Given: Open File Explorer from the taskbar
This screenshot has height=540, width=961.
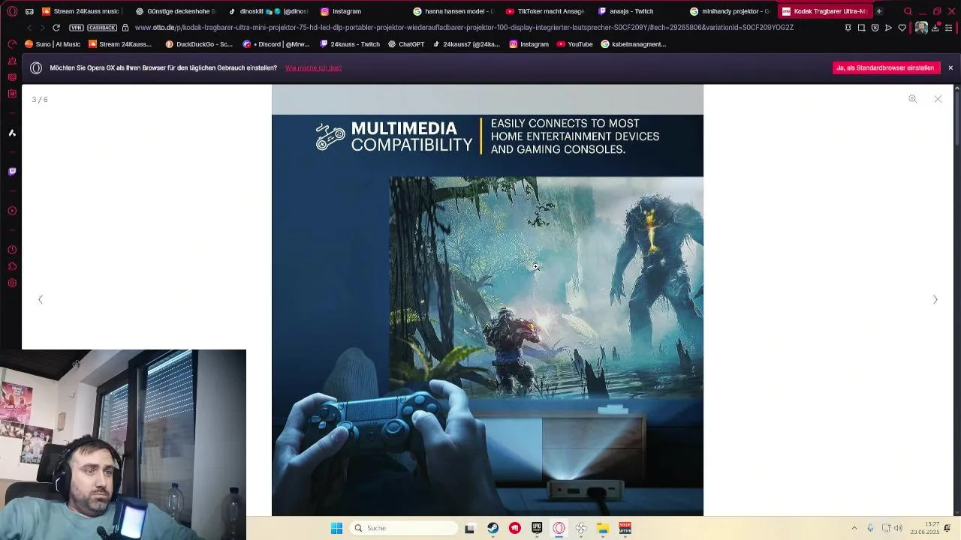Looking at the screenshot, I should click(603, 528).
